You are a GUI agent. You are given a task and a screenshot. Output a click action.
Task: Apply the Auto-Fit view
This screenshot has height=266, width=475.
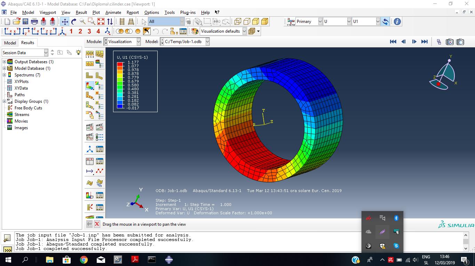pos(101,21)
